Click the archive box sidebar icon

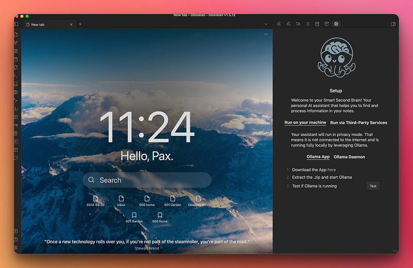coord(327,24)
